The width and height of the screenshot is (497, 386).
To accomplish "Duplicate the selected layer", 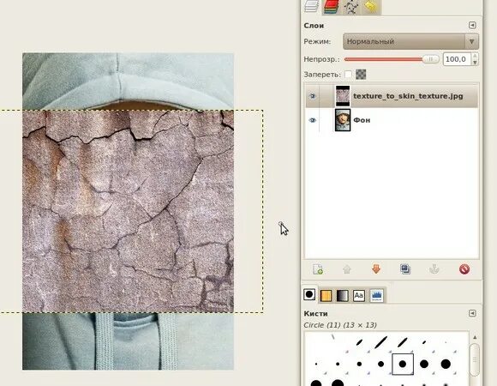I will 405,269.
